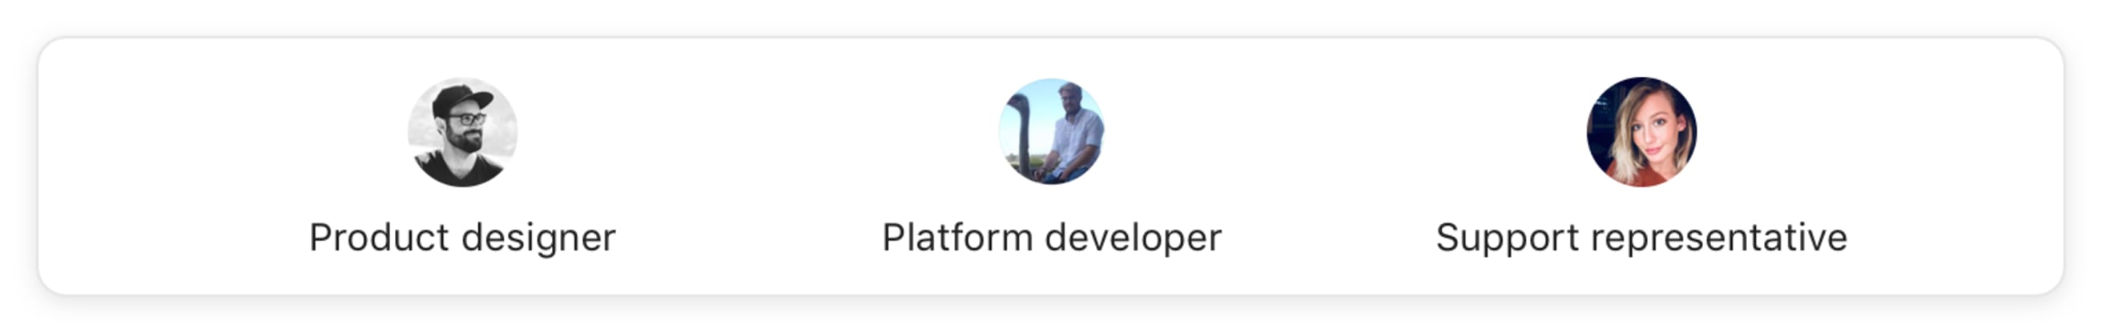Open the middle team member's round photo
This screenshot has width=2102, height=333.
coord(1051,131)
